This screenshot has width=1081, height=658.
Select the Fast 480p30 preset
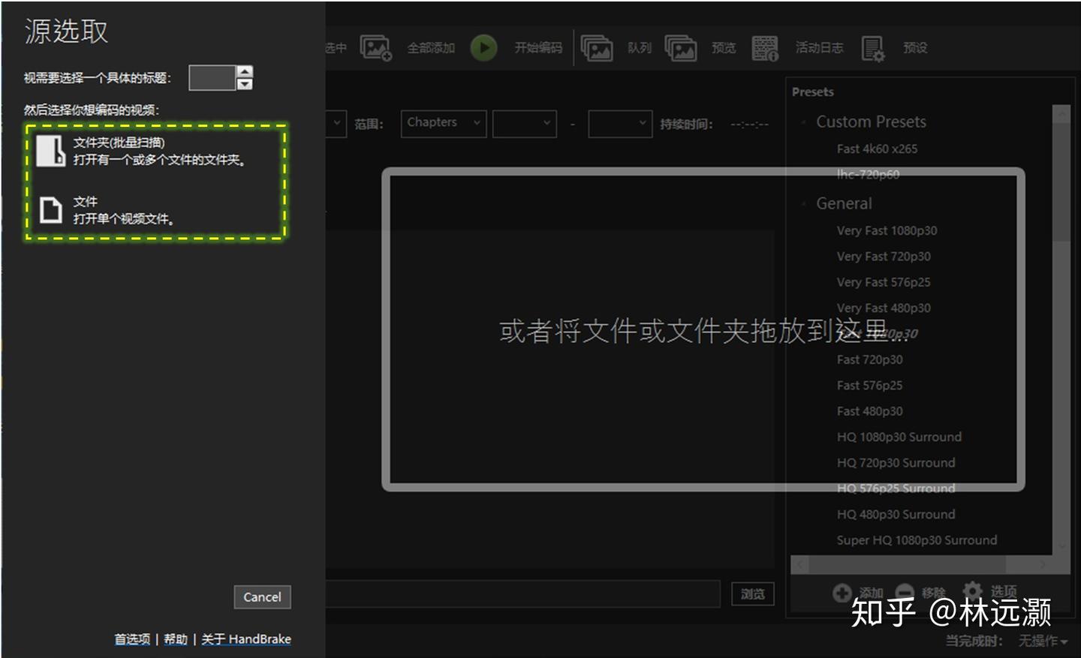[869, 411]
